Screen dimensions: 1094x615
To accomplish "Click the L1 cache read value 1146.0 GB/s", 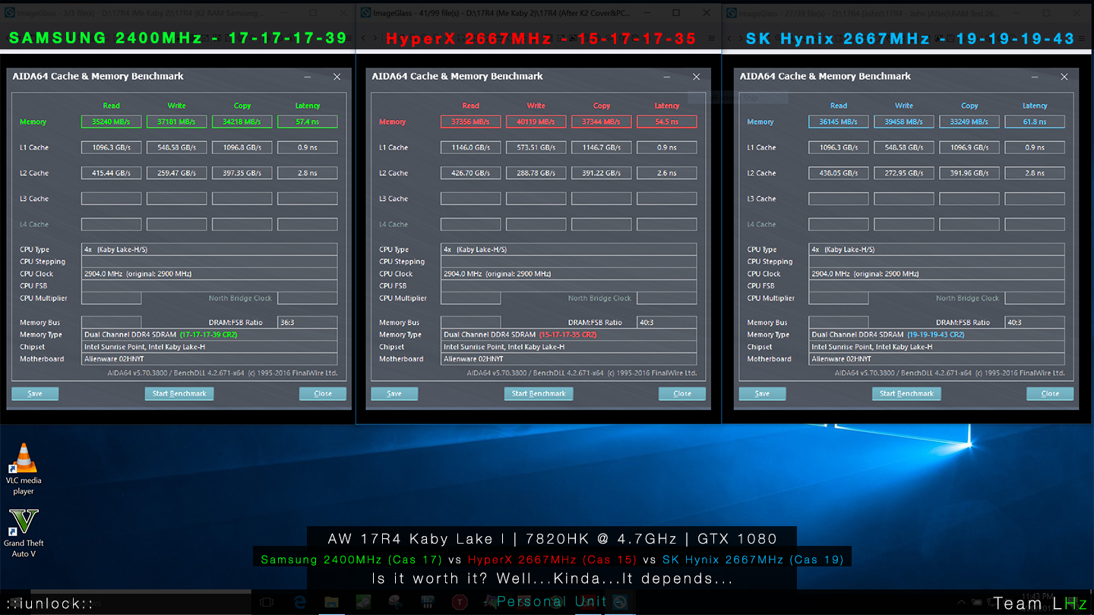I will (470, 147).
